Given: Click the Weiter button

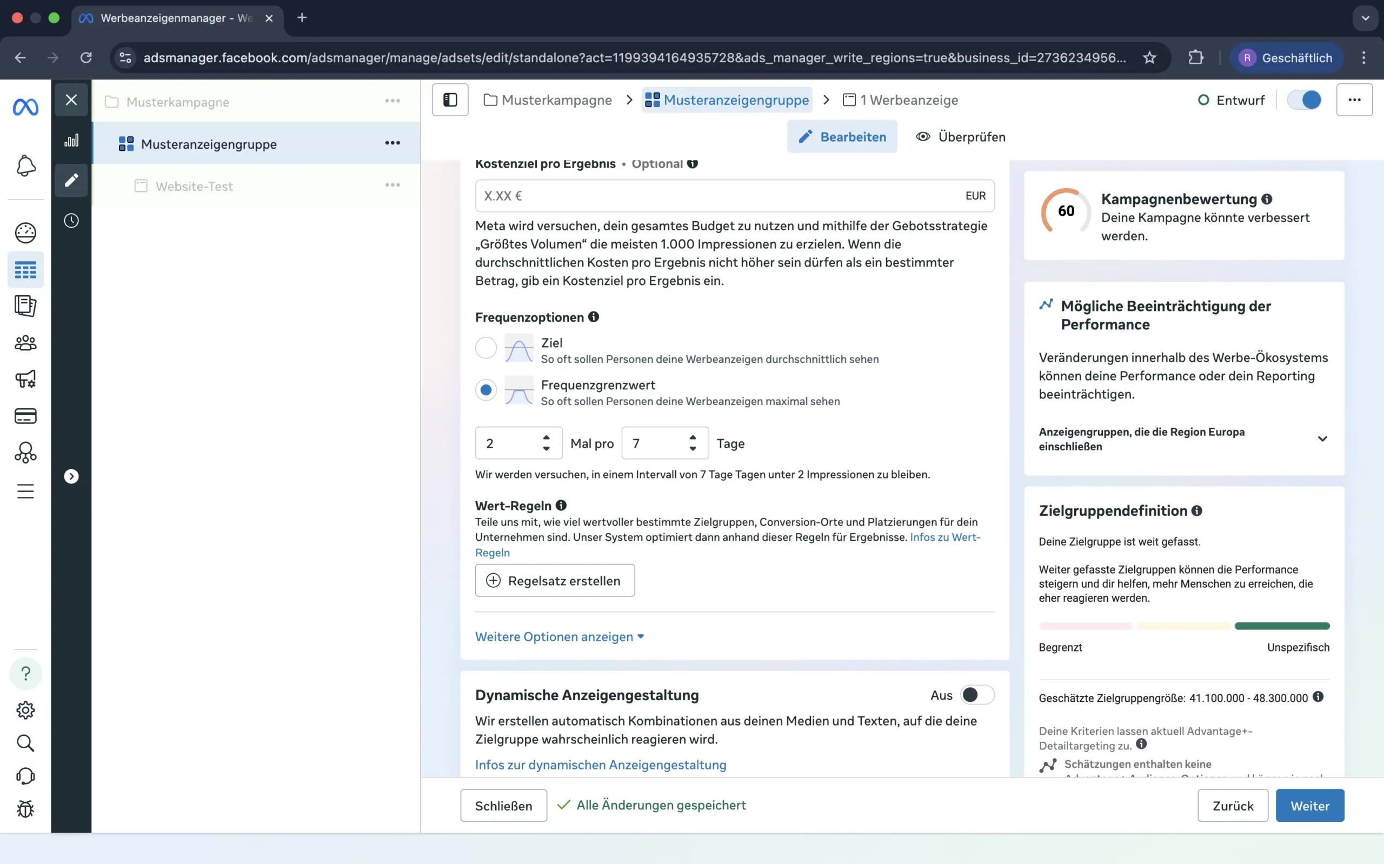Looking at the screenshot, I should tap(1309, 806).
